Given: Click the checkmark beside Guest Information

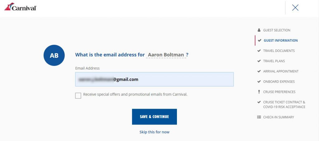Looking at the screenshot, I should click(x=259, y=40).
